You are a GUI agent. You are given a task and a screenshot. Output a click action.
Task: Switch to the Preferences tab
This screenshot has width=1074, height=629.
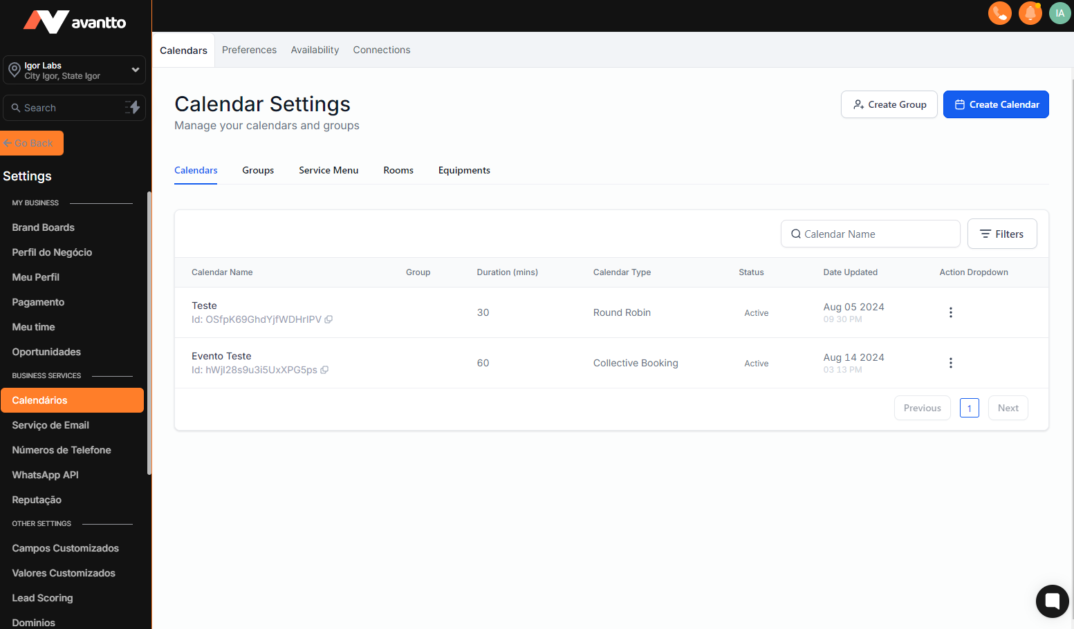click(249, 50)
